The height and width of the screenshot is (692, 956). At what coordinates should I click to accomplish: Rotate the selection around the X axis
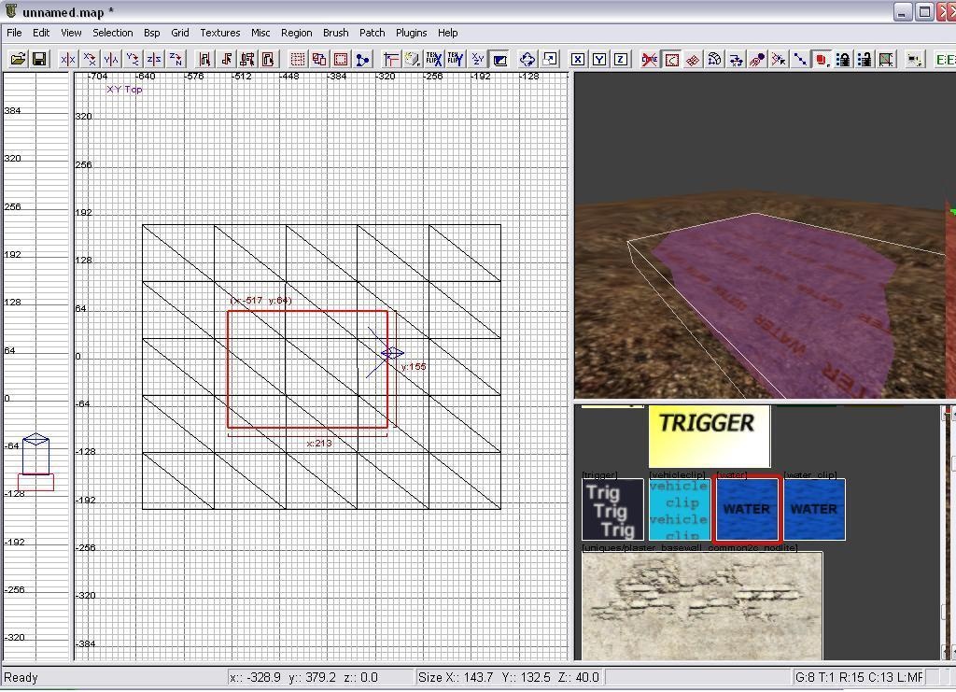pyautogui.click(x=90, y=59)
